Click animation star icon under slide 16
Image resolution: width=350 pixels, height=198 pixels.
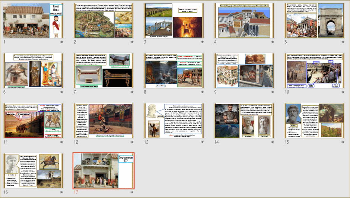click(x=61, y=192)
